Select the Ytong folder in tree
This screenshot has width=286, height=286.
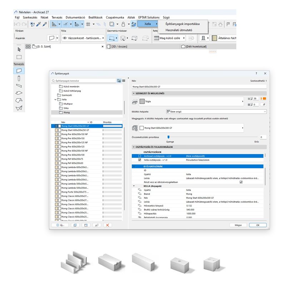(87, 112)
